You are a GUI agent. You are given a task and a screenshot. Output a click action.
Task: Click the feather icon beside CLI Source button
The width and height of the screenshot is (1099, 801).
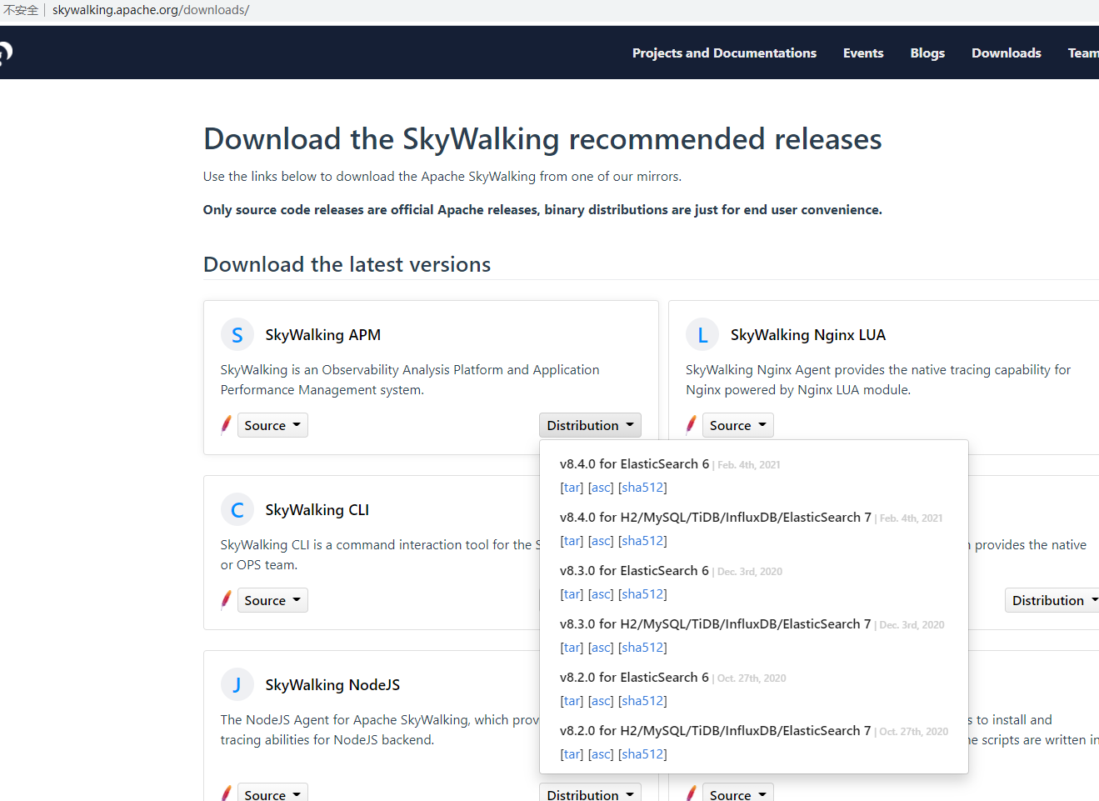(226, 599)
